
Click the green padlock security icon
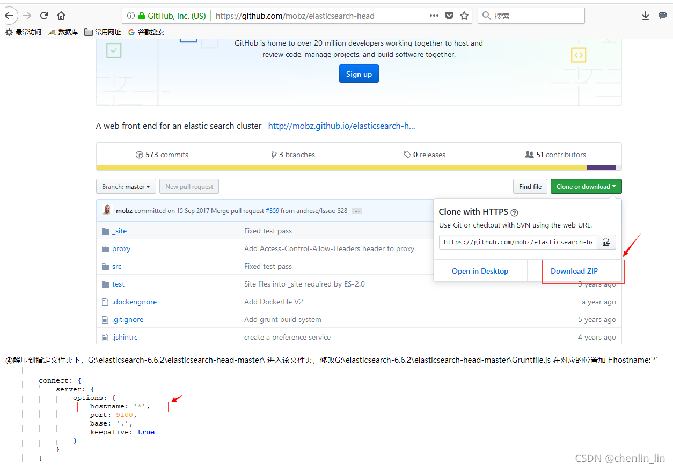(x=142, y=16)
